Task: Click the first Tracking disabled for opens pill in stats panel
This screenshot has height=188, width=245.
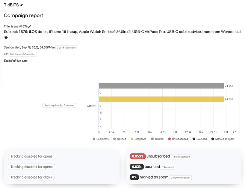Action: tap(32, 156)
